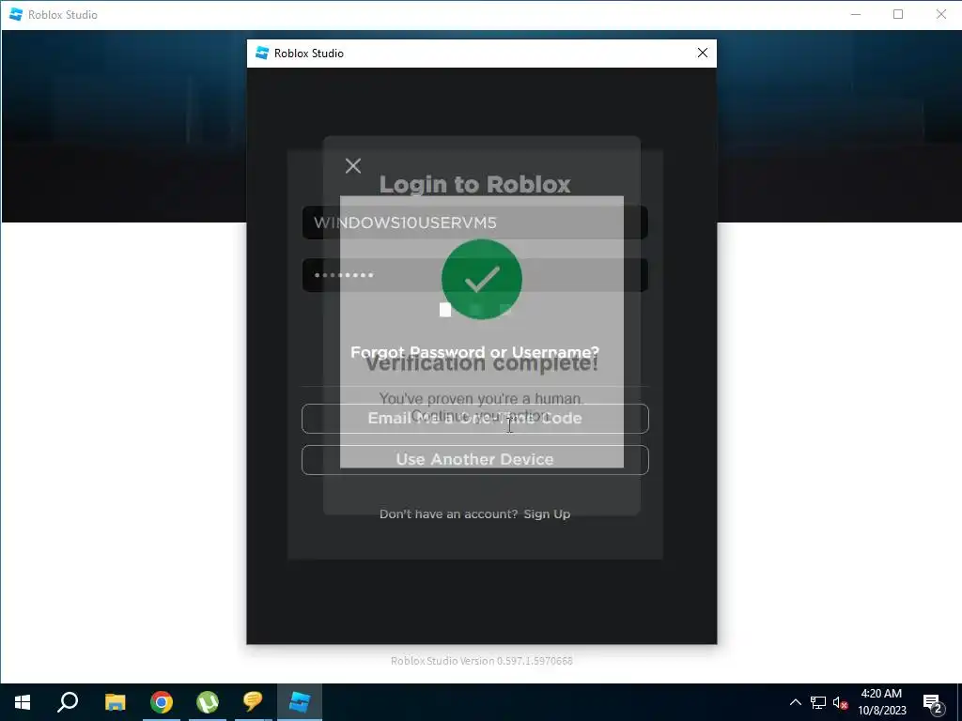Minimize the outer Roblox Studio window
This screenshot has height=721, width=962.
coord(856,14)
